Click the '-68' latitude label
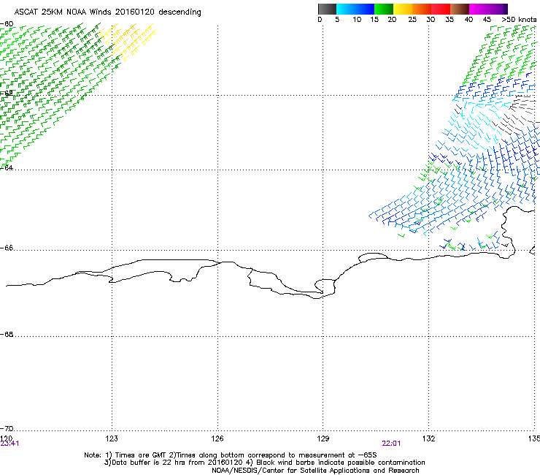Image resolution: width=540 pixels, height=475 pixels. pyautogui.click(x=7, y=334)
